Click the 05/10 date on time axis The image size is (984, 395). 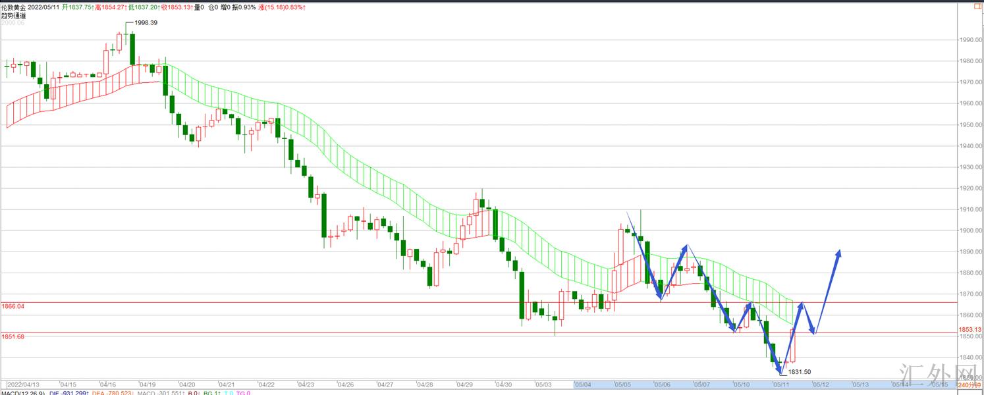click(x=742, y=384)
